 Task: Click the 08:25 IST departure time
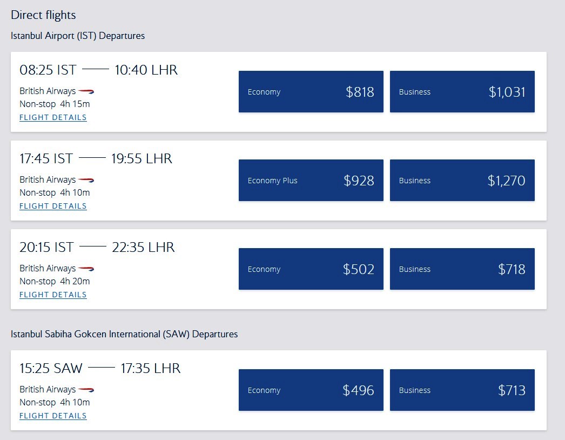tap(48, 70)
